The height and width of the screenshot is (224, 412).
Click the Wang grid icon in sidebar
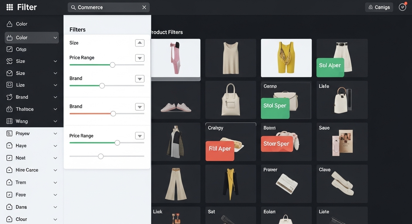click(9, 121)
